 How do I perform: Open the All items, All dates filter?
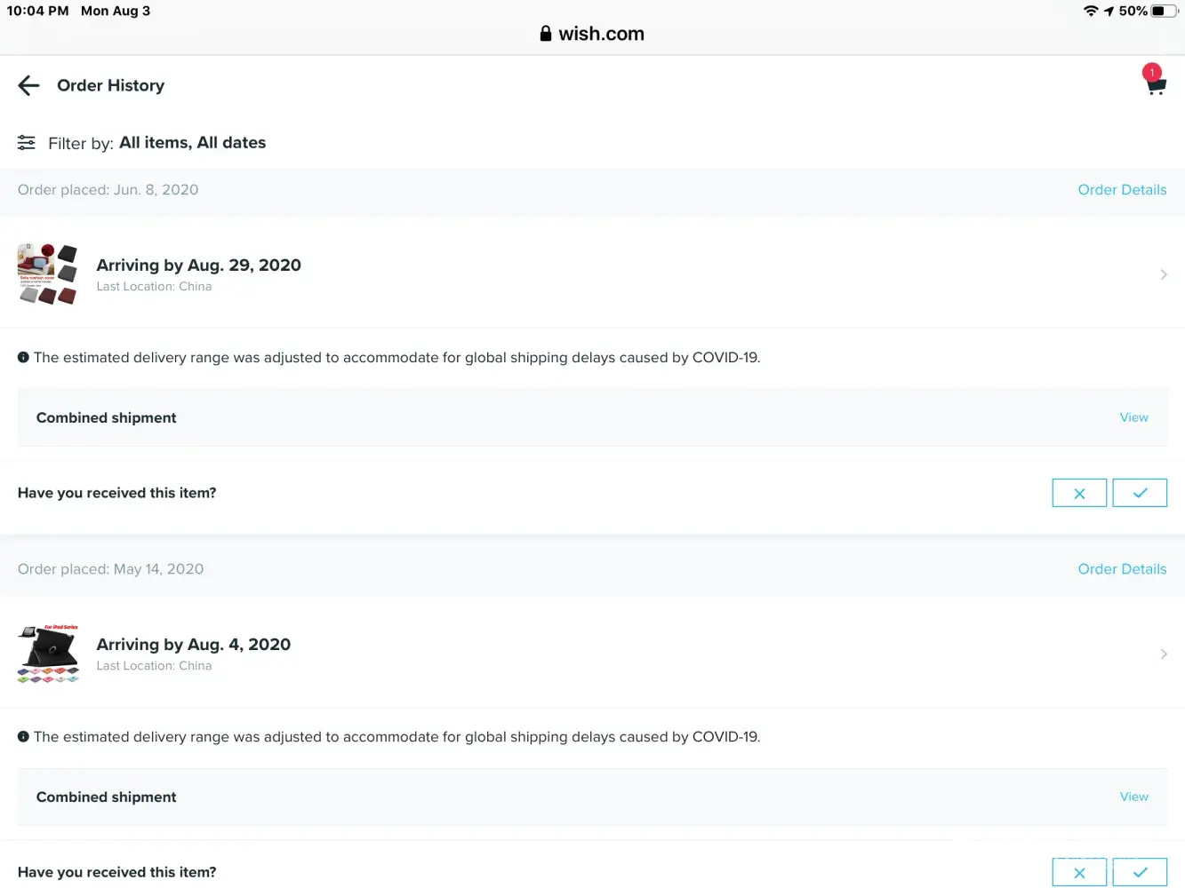coord(193,142)
